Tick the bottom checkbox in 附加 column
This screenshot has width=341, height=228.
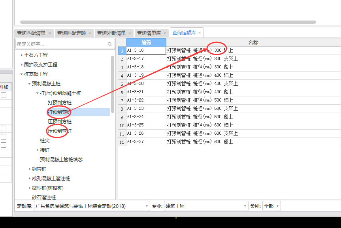tap(4, 145)
